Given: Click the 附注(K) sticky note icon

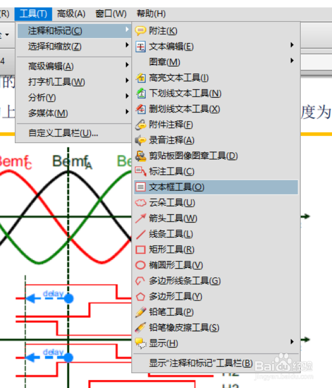Looking at the screenshot, I should (140, 31).
